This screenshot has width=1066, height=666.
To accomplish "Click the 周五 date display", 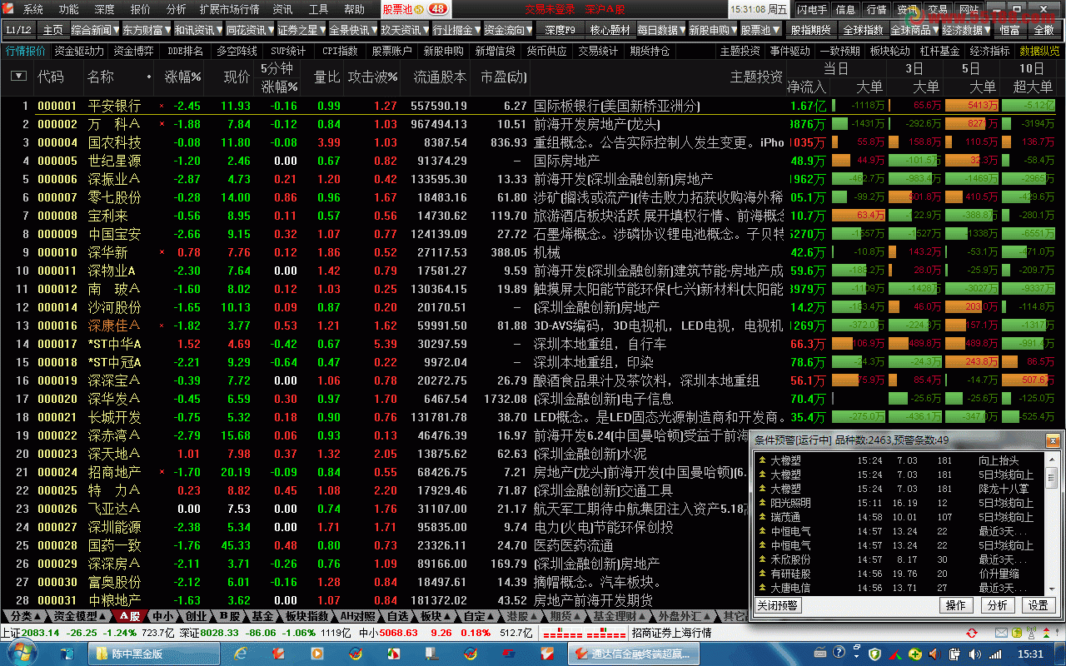I will pyautogui.click(x=777, y=9).
